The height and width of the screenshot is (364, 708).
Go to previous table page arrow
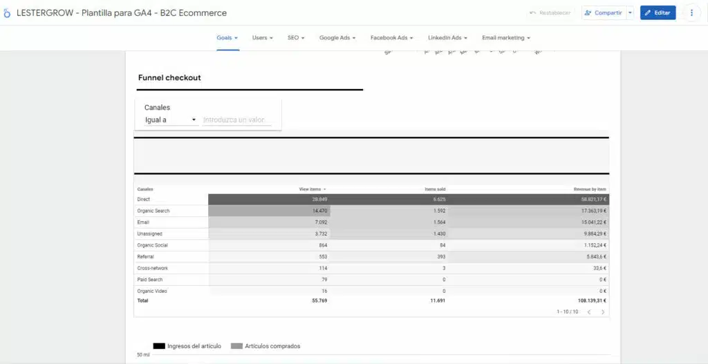(589, 312)
